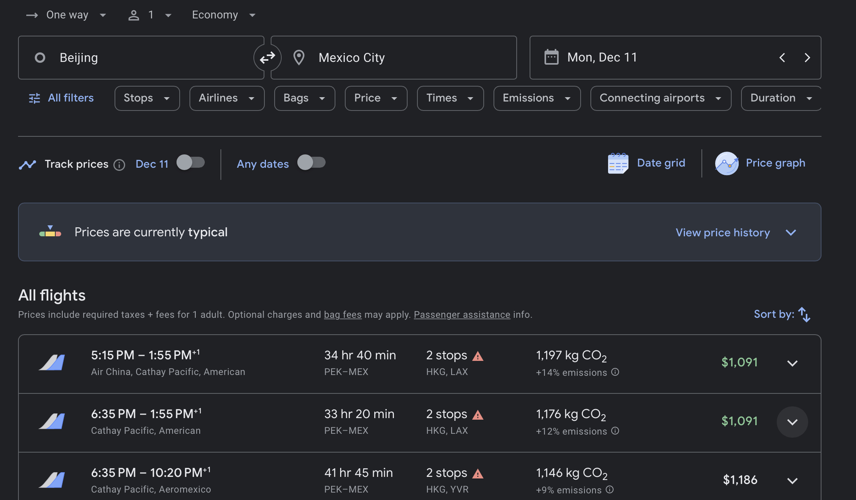Open the passenger count dropdown
The height and width of the screenshot is (500, 856).
pyautogui.click(x=150, y=15)
